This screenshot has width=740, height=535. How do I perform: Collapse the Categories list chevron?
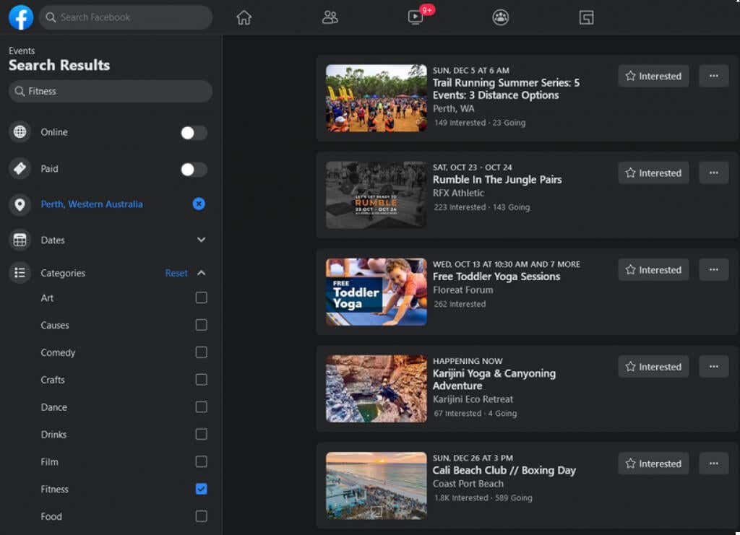(201, 273)
